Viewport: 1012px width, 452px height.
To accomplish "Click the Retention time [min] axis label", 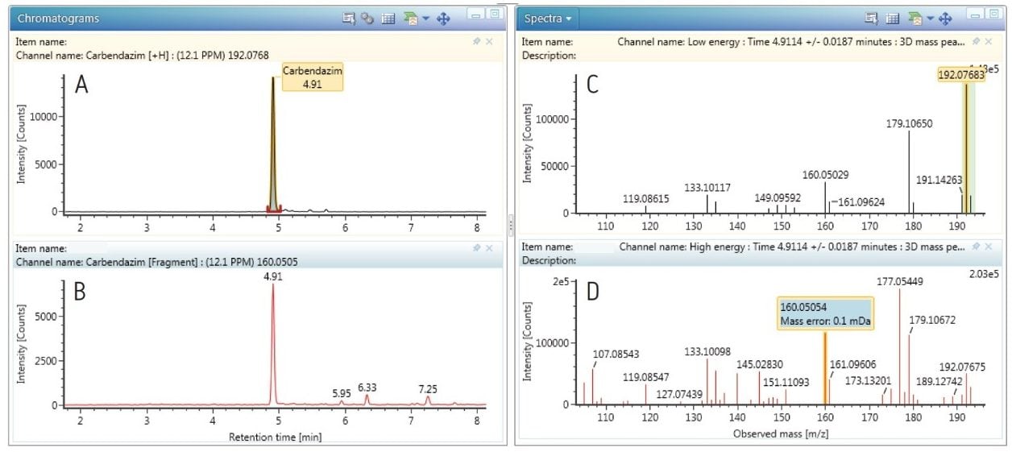I will (275, 436).
